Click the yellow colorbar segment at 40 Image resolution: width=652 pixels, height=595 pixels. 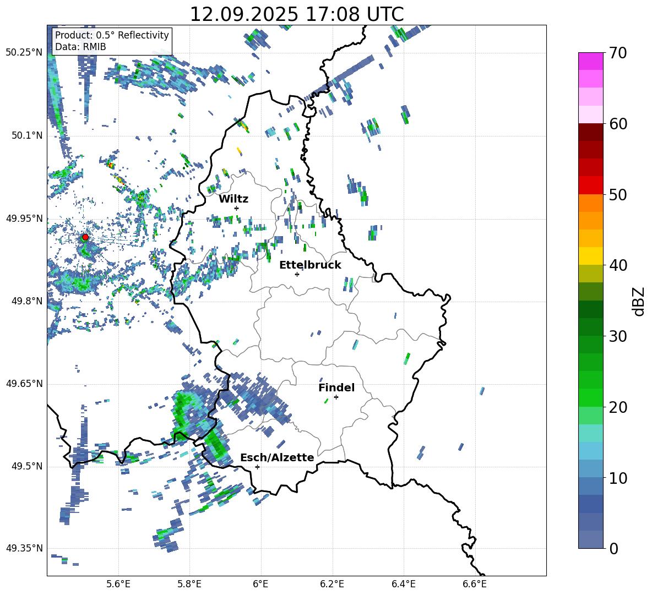coord(590,256)
